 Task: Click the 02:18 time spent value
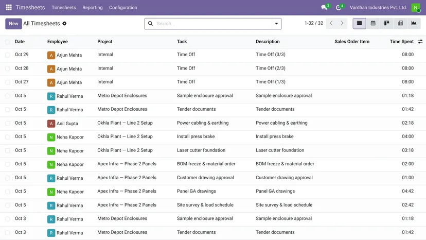point(408,123)
